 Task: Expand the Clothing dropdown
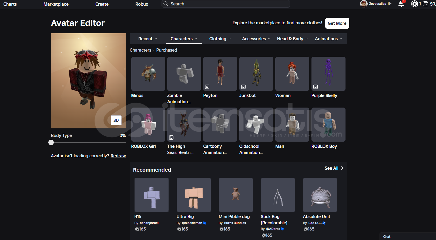click(220, 39)
